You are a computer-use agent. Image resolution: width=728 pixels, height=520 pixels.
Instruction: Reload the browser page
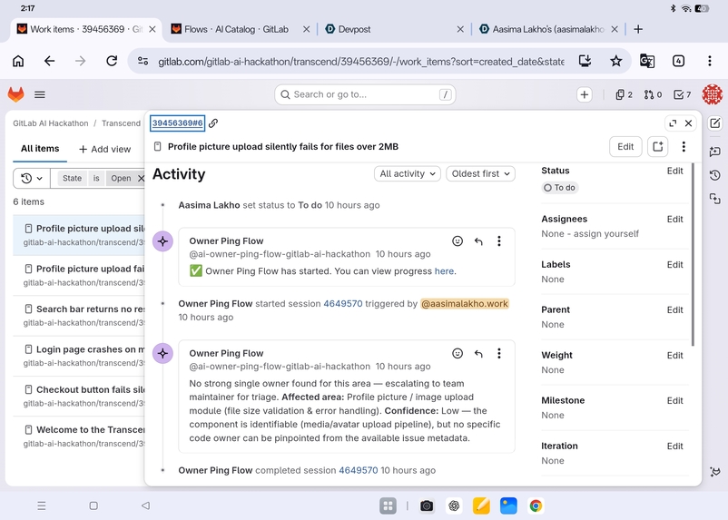point(112,61)
